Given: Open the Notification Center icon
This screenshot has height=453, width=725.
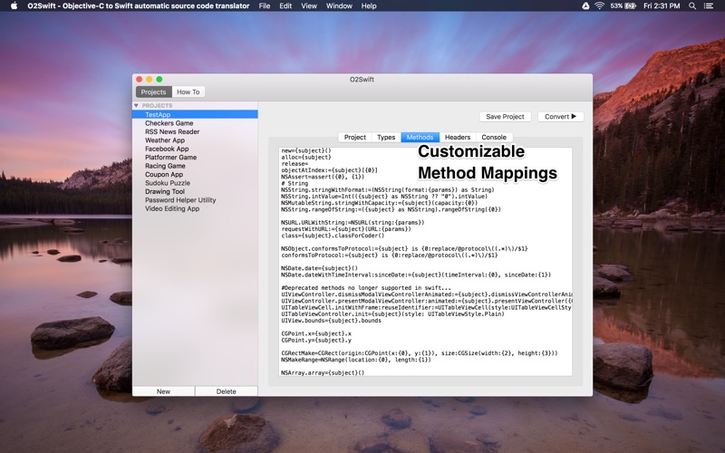Looking at the screenshot, I should (709, 6).
